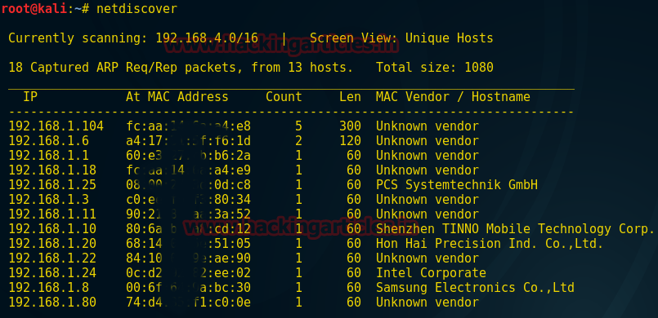Click the '18 Captured ARP Req/Rep packets' text
This screenshot has width=658, height=318.
126,68
